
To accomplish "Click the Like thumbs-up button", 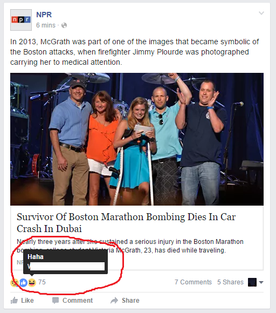I will tap(22, 300).
